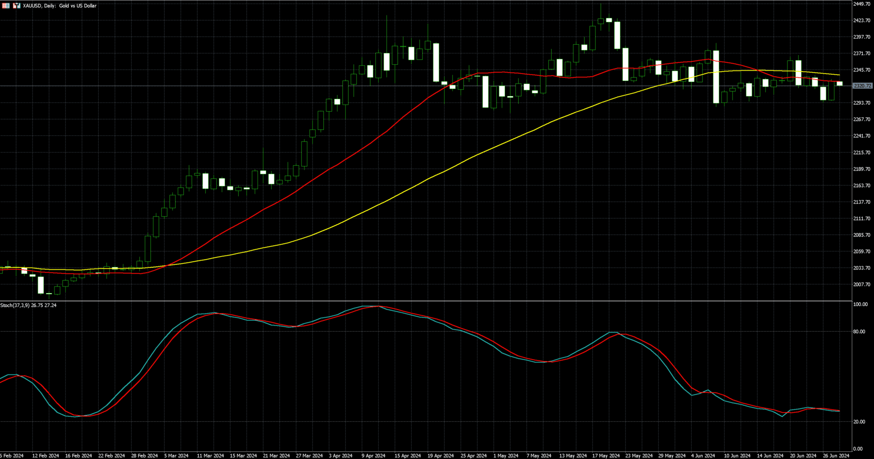Click the 17 May 2024 date label
The width and height of the screenshot is (874, 459).
pyautogui.click(x=606, y=456)
